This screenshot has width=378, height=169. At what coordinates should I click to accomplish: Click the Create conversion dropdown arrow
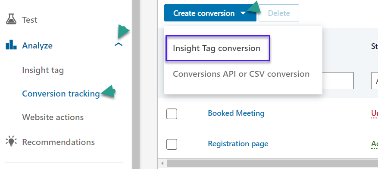coord(243,13)
